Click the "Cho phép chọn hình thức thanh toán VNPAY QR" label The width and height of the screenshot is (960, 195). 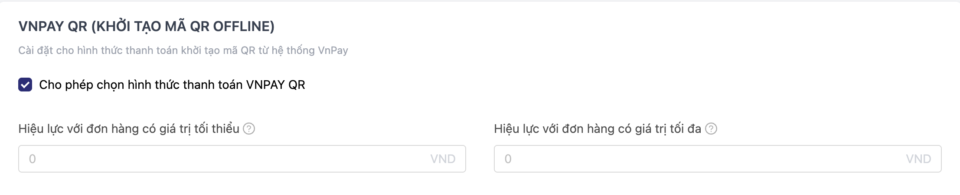point(172,85)
